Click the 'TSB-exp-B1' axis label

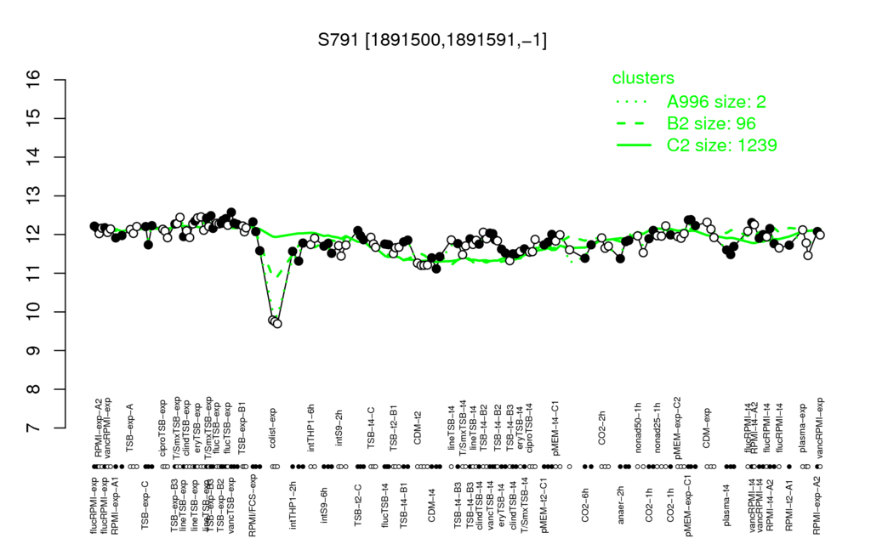click(x=242, y=427)
